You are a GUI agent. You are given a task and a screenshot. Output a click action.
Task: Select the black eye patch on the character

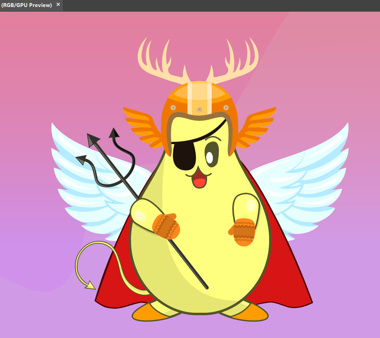(x=184, y=155)
